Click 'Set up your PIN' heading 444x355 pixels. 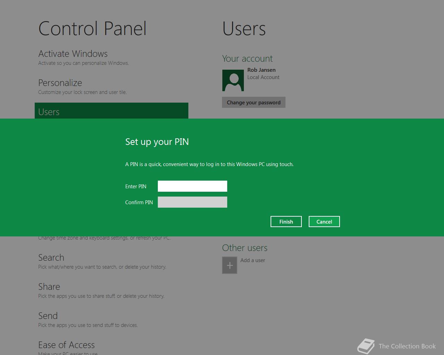[x=157, y=142]
